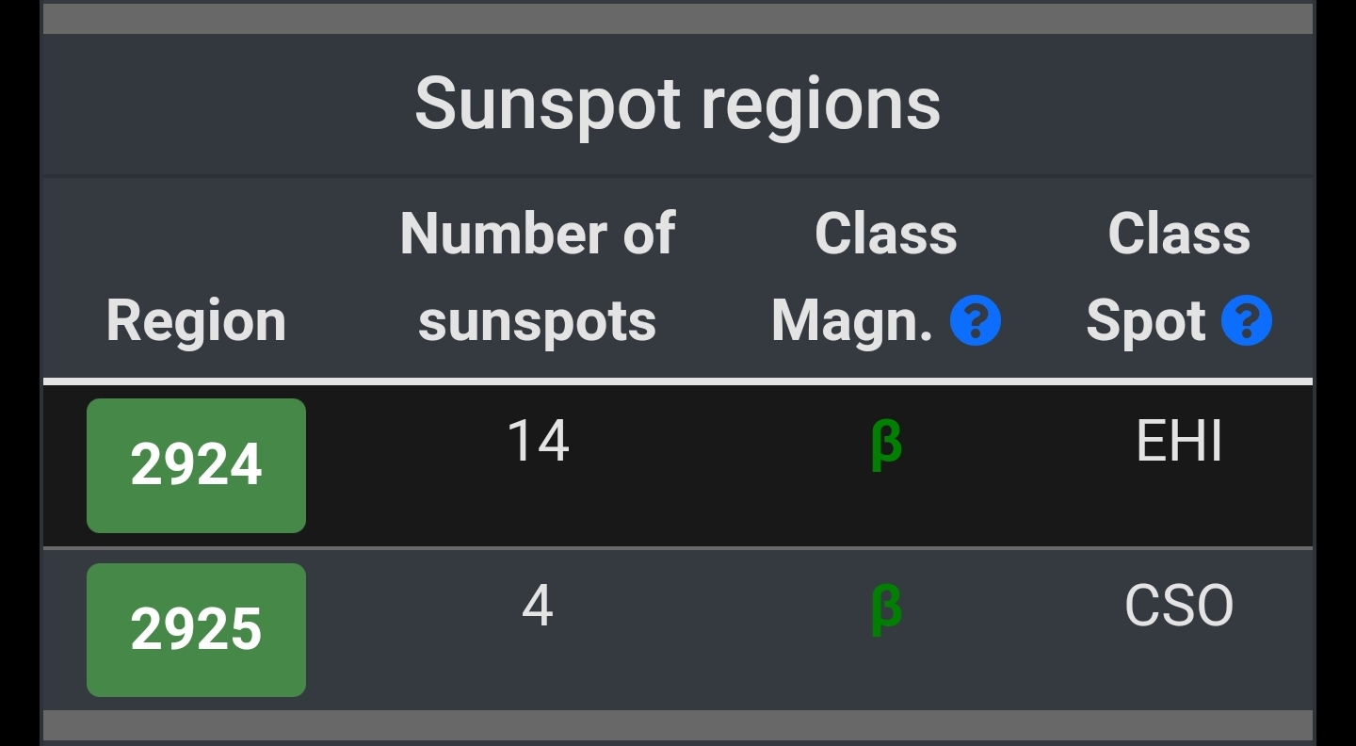Click the Sunspot regions title
This screenshot has width=1356, height=746.
[x=678, y=103]
